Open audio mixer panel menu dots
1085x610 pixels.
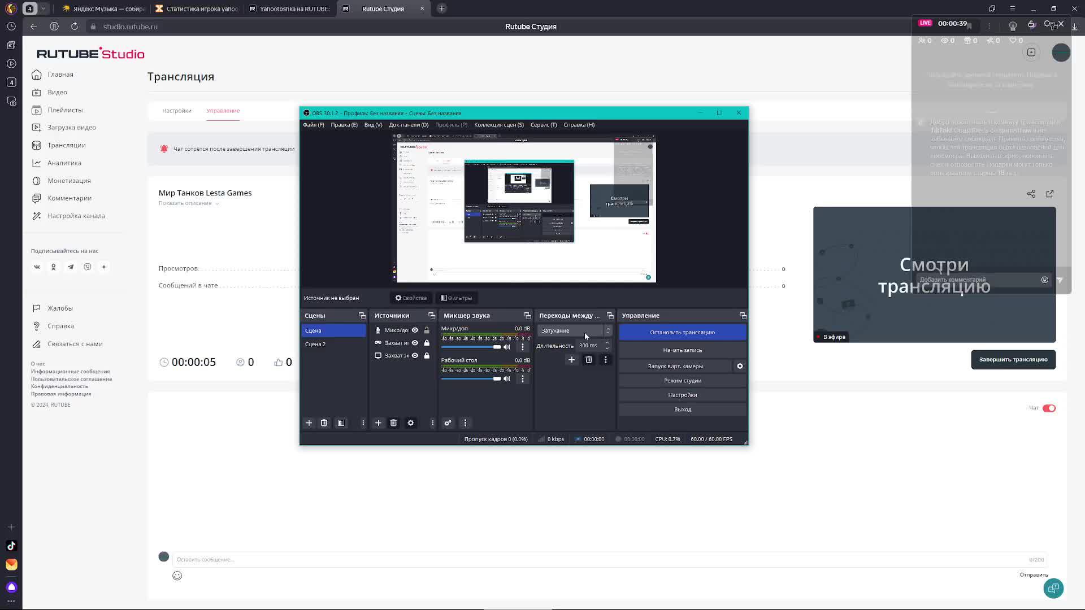click(465, 422)
